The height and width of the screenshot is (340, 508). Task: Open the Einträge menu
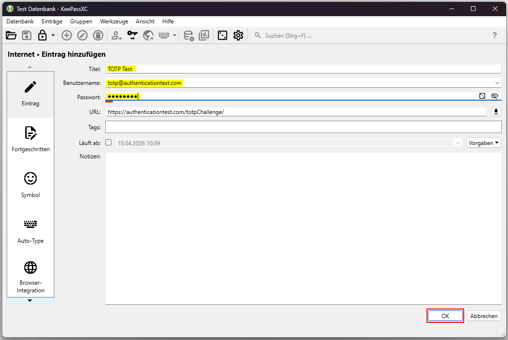click(52, 21)
